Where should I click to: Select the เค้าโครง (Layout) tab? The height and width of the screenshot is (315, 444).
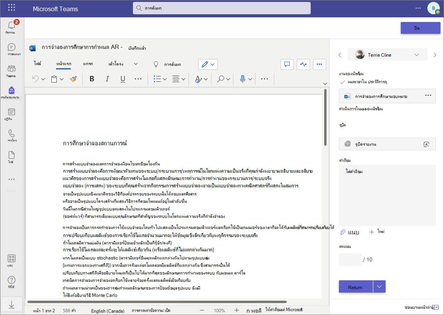[x=116, y=64]
